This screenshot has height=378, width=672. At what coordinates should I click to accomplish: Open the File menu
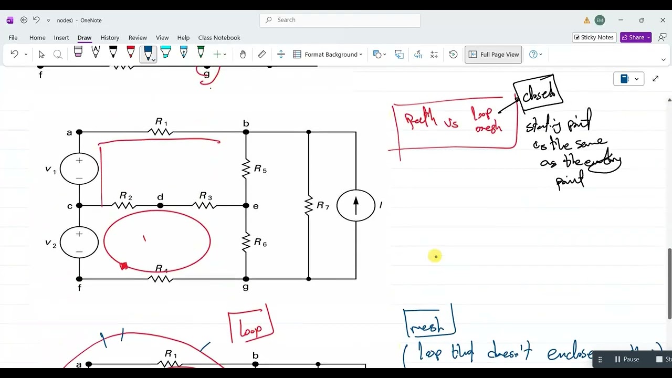13,38
